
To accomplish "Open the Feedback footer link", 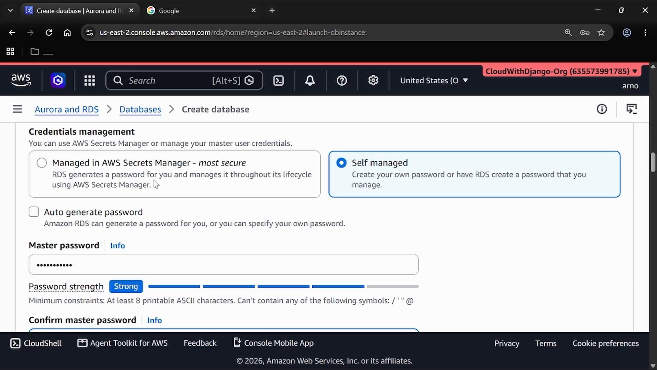I will [x=200, y=343].
